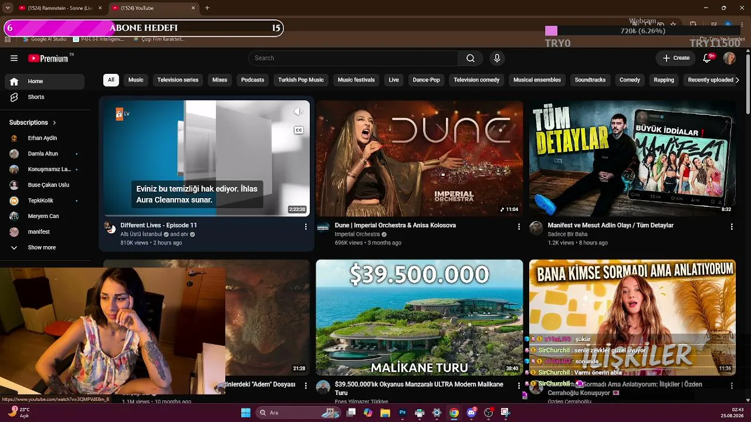Open the Erhan Aydin subscription channel
Image resolution: width=751 pixels, height=422 pixels.
point(45,138)
